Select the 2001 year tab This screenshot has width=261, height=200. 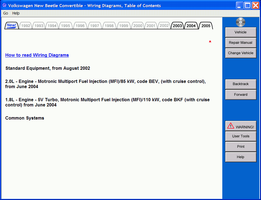coord(151,26)
